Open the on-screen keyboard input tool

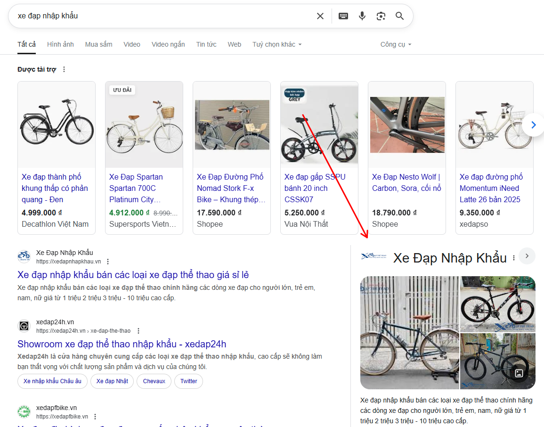click(343, 16)
